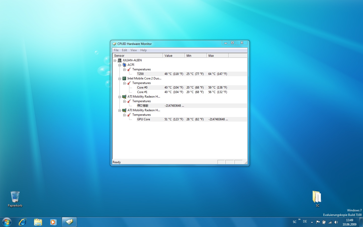Show hidden tray icons arrow
The width and height of the screenshot is (363, 227).
[312, 222]
